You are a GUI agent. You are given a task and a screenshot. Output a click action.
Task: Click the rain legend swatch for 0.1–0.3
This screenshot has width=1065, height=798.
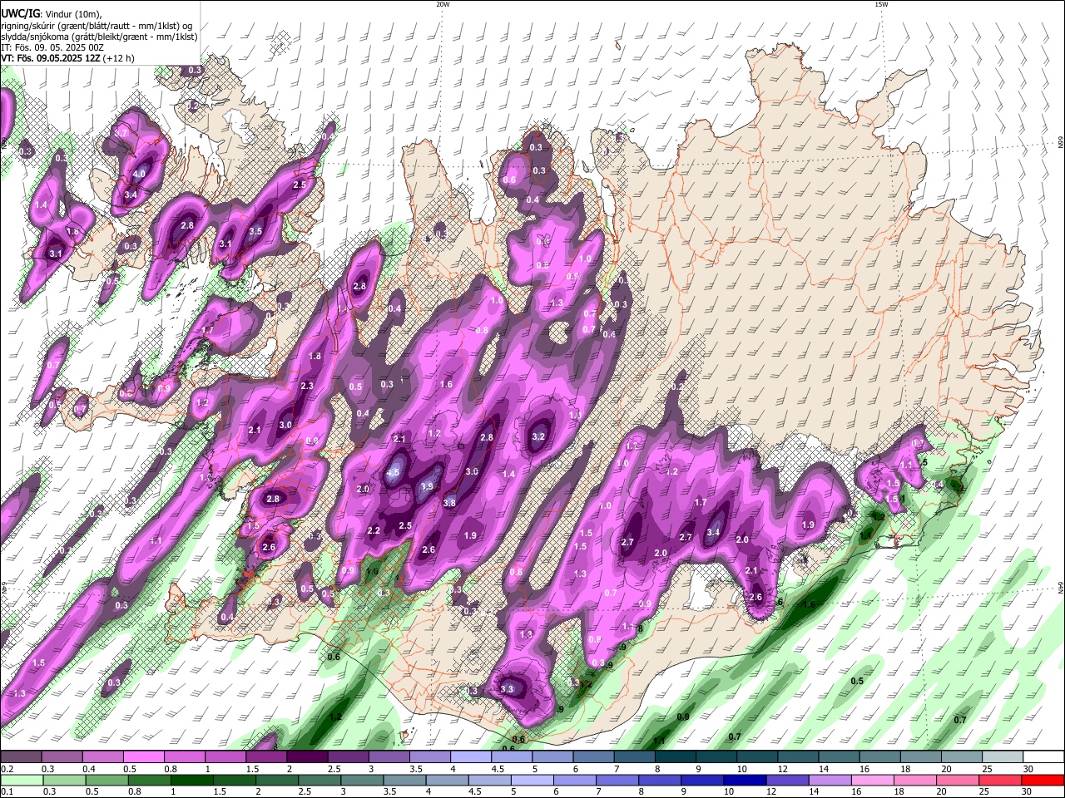21,781
